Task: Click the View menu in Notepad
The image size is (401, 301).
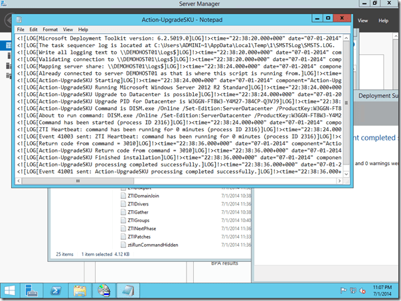Action: pos(68,30)
